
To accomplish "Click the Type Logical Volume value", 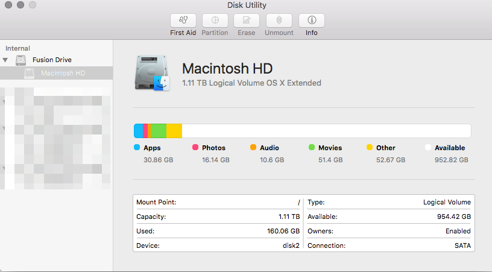I will tap(447, 203).
